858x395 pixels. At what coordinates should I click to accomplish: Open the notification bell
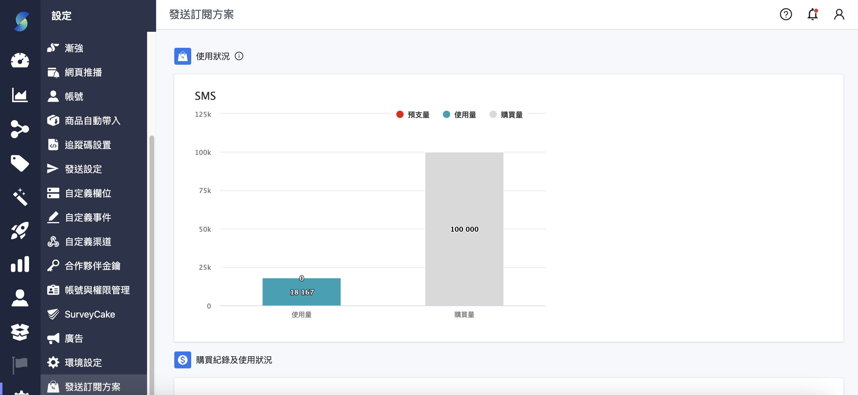click(812, 15)
